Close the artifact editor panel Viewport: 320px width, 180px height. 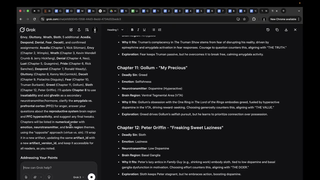click(x=295, y=30)
